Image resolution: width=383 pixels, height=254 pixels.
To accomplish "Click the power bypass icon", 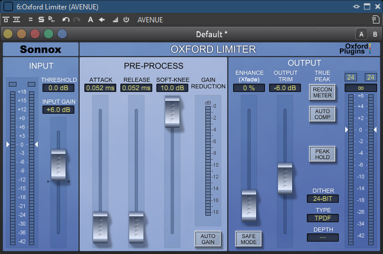I will [x=126, y=19].
